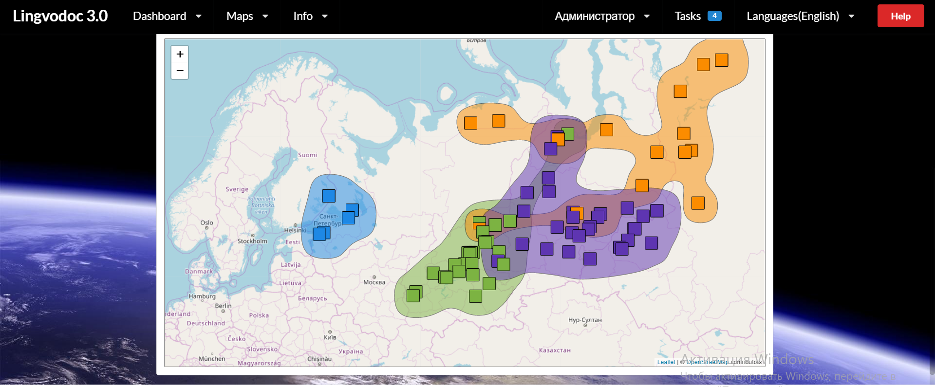935x387 pixels.
Task: Open the Maps dropdown
Action: click(x=247, y=16)
